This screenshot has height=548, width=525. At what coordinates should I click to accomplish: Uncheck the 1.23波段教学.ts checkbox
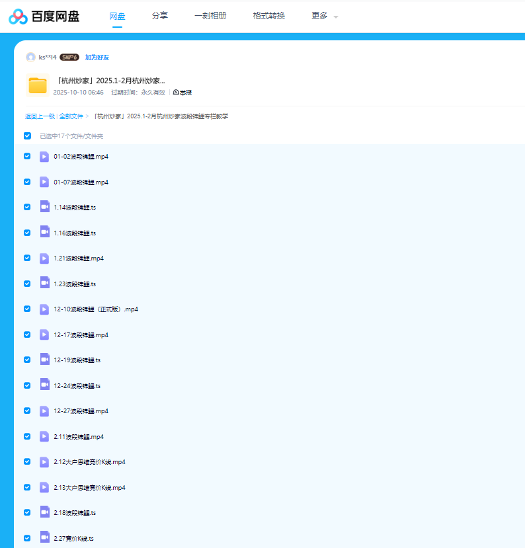(x=27, y=284)
